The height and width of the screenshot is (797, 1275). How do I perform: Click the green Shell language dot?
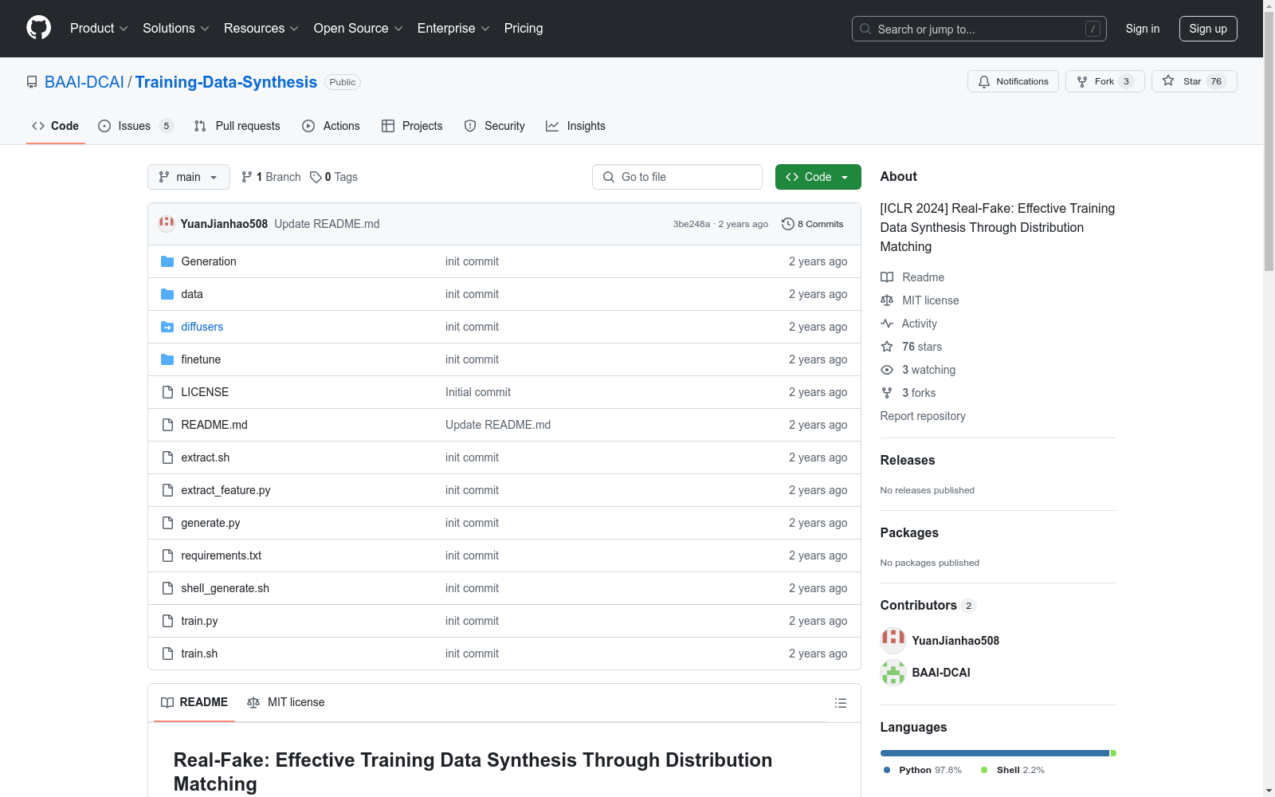coord(984,770)
